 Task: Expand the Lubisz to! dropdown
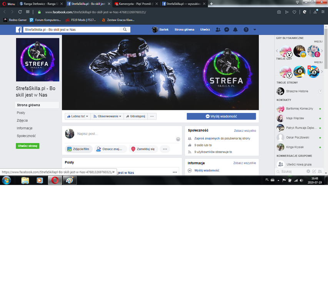(x=78, y=116)
